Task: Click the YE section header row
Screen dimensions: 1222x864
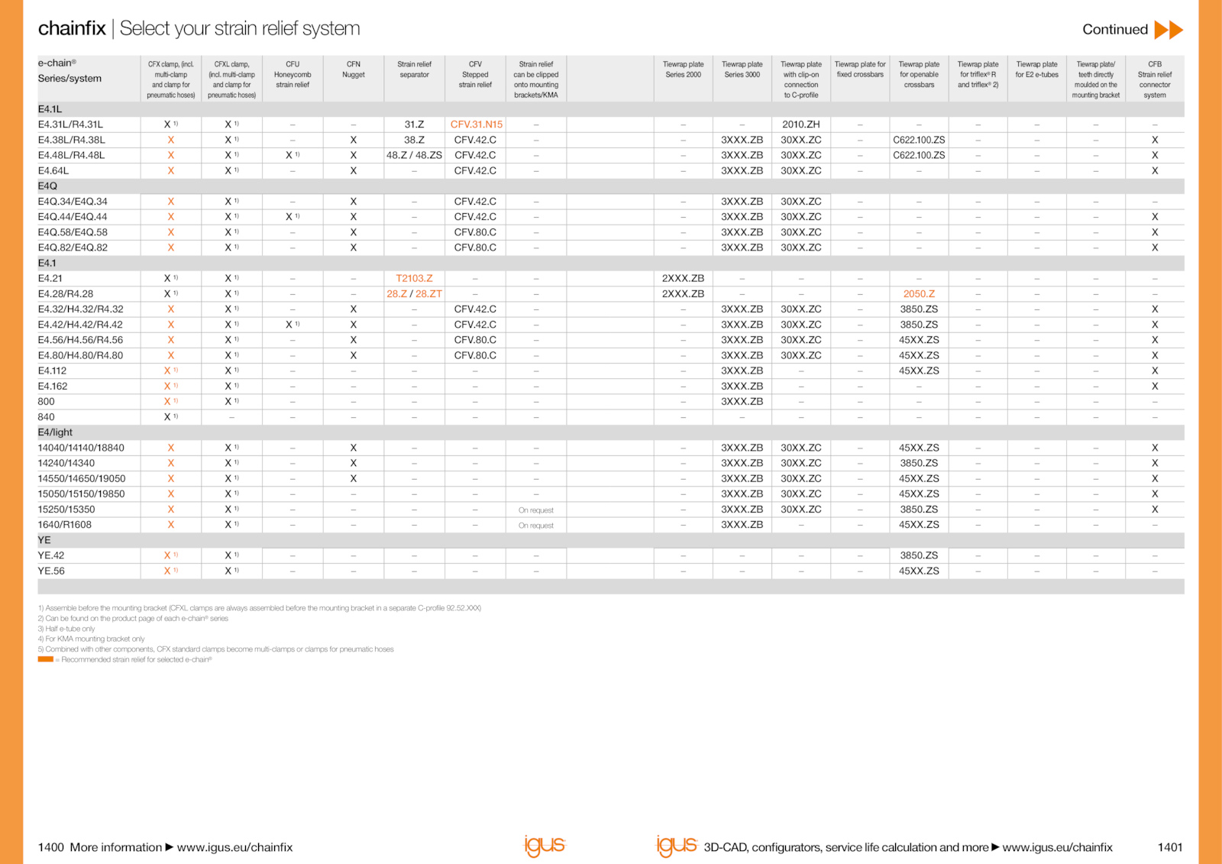Action: click(611, 540)
